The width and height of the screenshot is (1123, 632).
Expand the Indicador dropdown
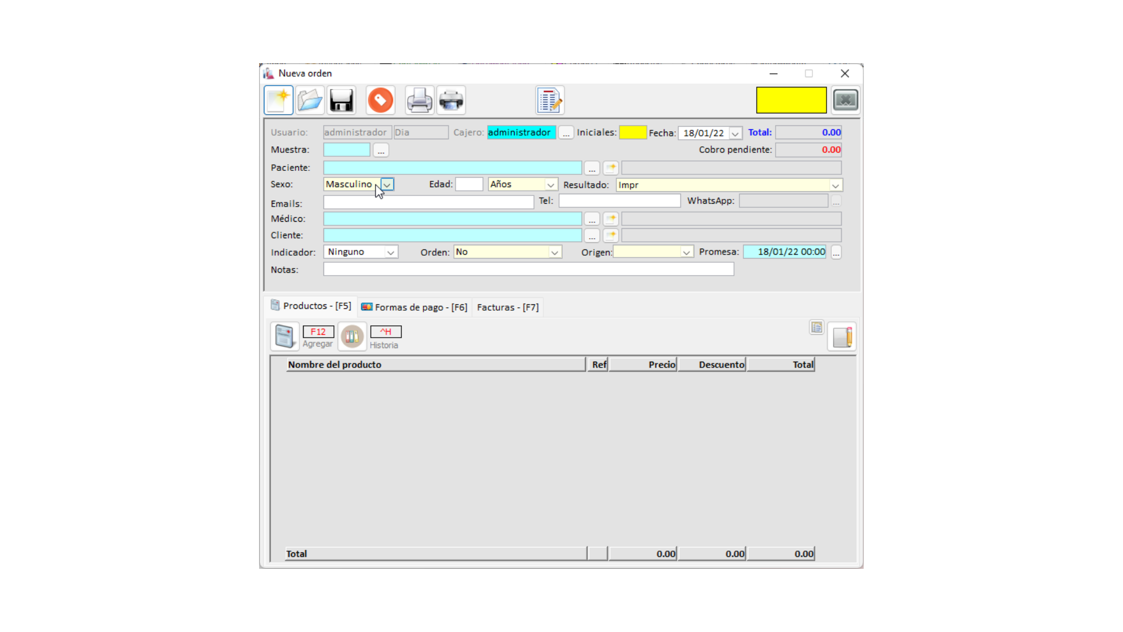tap(390, 252)
